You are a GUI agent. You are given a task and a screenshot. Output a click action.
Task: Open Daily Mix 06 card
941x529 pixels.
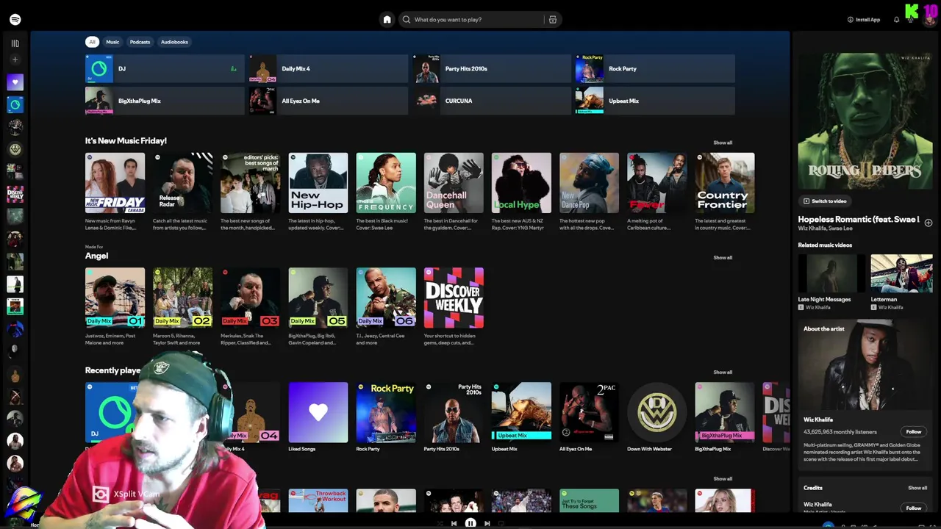tap(386, 298)
